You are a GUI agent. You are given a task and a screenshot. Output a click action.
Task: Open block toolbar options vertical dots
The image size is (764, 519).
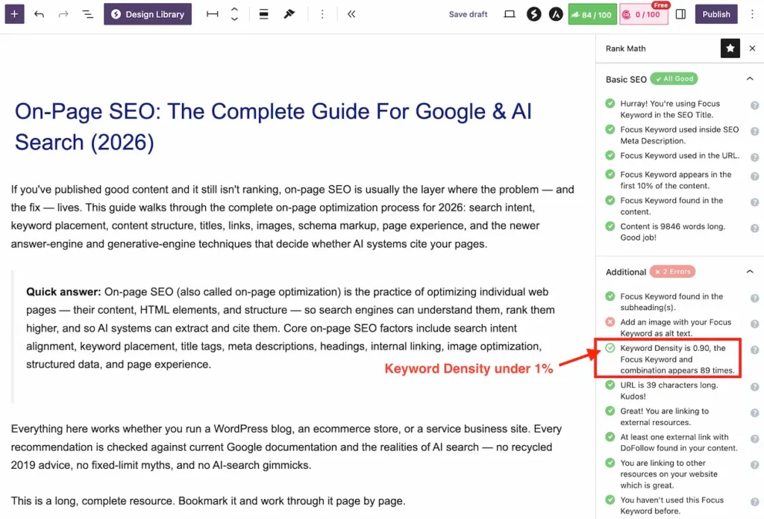point(322,14)
